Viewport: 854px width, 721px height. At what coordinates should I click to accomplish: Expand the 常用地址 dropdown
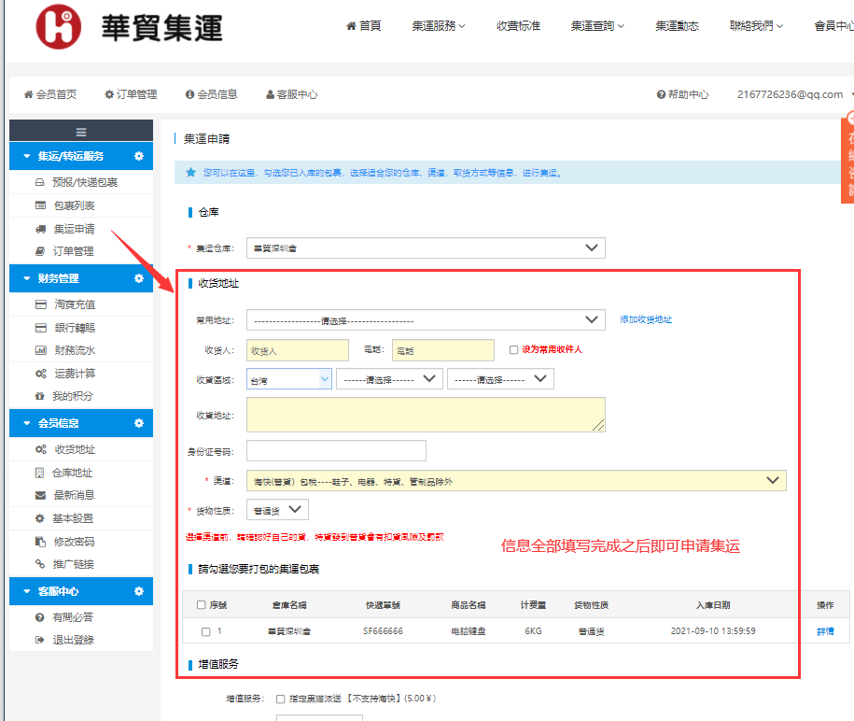[426, 320]
